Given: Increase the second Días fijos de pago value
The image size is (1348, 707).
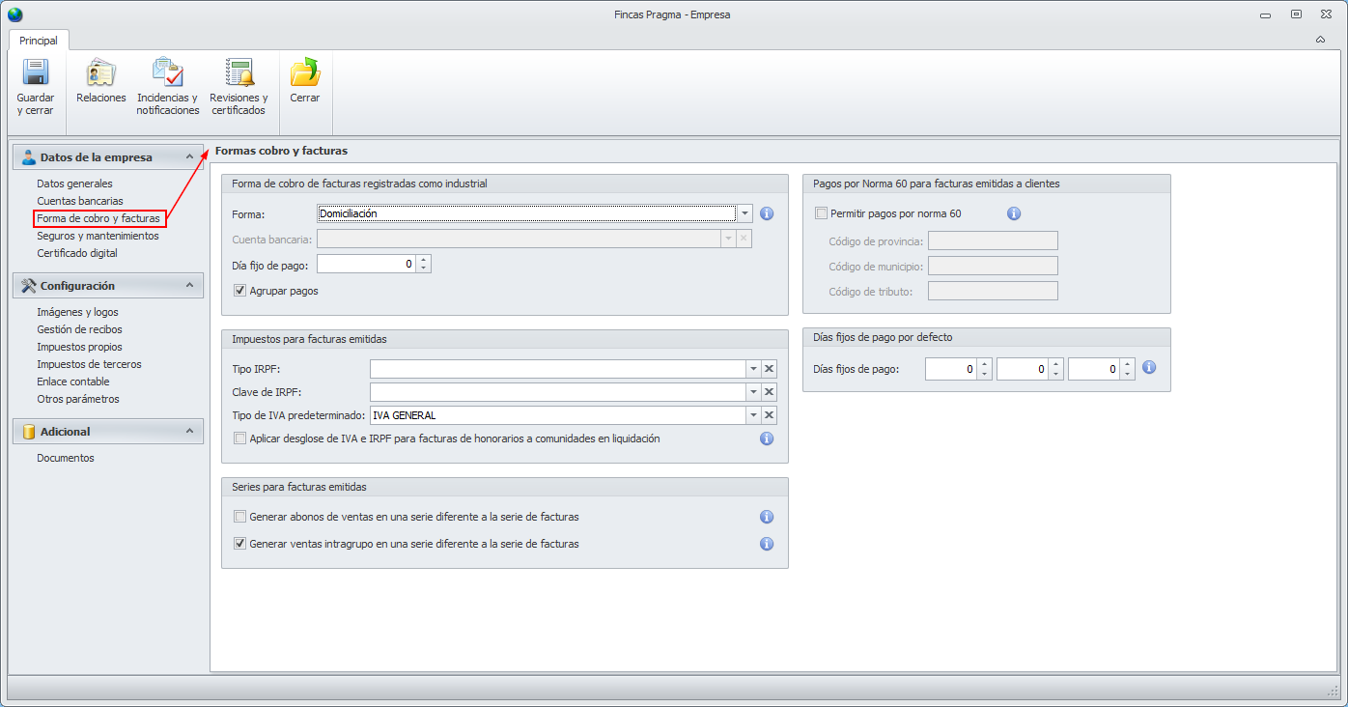Looking at the screenshot, I should 1055,364.
